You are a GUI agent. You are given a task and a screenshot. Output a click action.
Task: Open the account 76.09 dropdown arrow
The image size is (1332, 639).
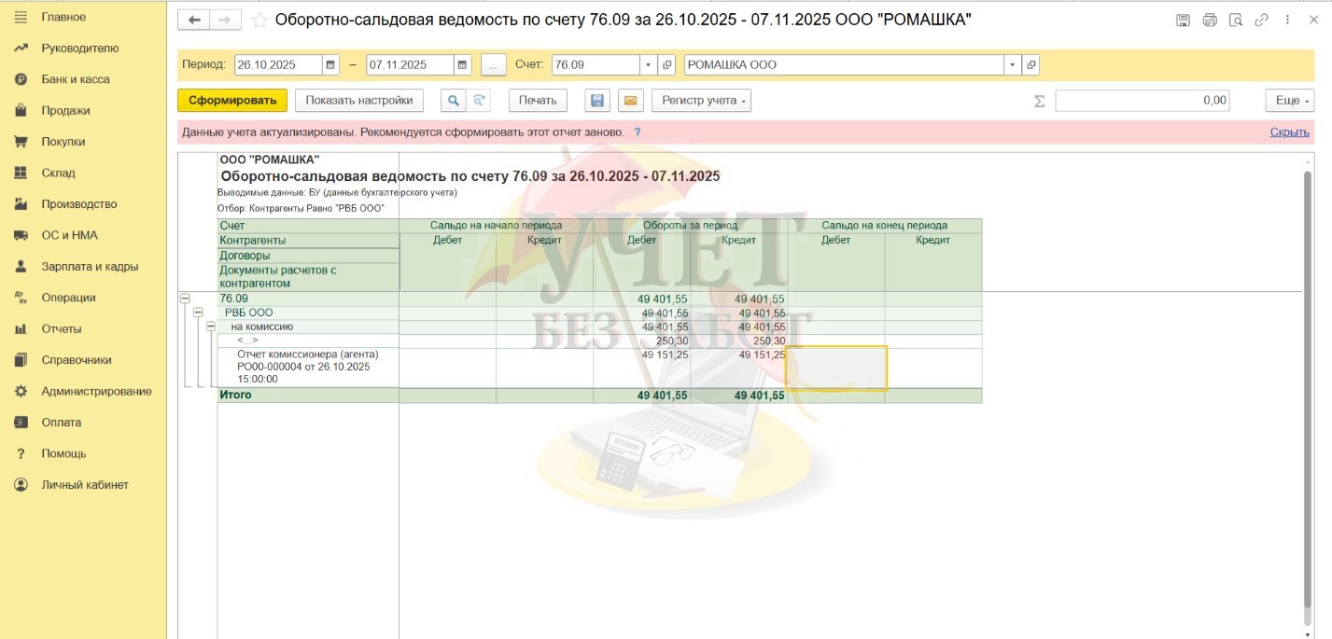click(x=648, y=64)
